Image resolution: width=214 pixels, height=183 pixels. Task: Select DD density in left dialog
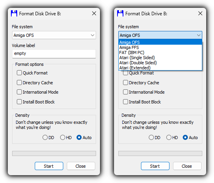pyautogui.click(x=45, y=138)
